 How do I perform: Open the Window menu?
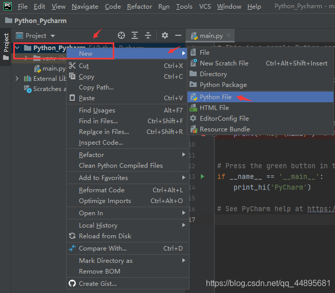[229, 7]
